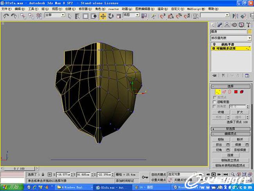The height and width of the screenshot is (191, 254).
Task: Click the 收缩 shrink button
Action: (221, 112)
